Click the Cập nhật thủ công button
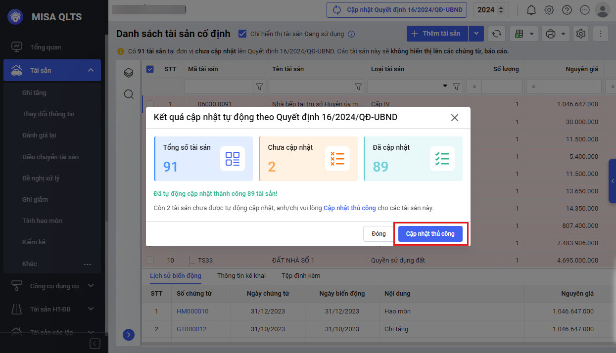 click(x=430, y=234)
